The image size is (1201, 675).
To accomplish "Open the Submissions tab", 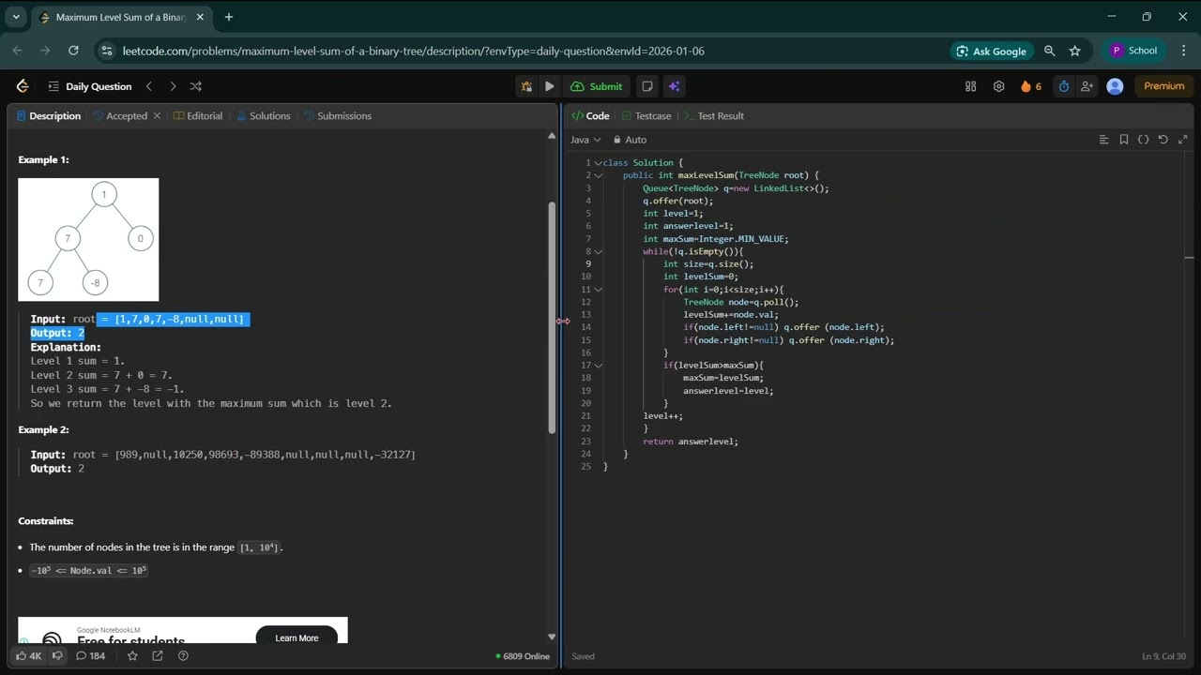I will click(337, 116).
